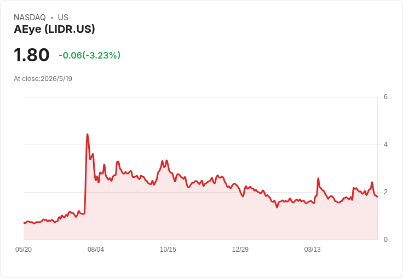
Task: Click the 6 value on the price axis
Action: point(385,97)
